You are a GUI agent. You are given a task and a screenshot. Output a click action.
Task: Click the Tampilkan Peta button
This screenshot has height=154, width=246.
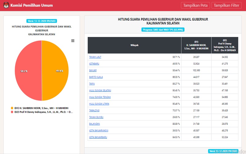(195, 5)
